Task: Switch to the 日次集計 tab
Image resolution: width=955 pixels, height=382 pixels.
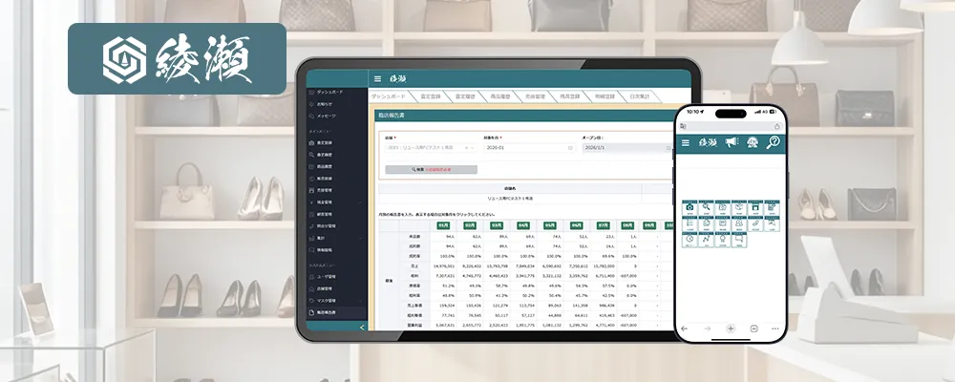Action: (638, 96)
